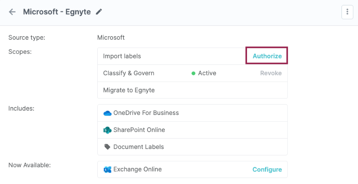Configure Exchange Online

coord(267,169)
